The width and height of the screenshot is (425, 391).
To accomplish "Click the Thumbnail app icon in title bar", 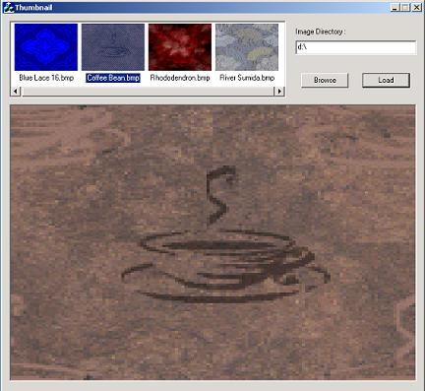I will point(9,7).
